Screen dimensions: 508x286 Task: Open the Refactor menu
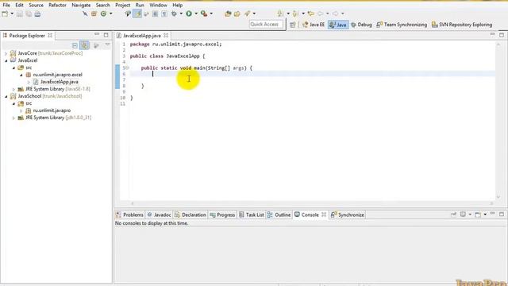(57, 6)
